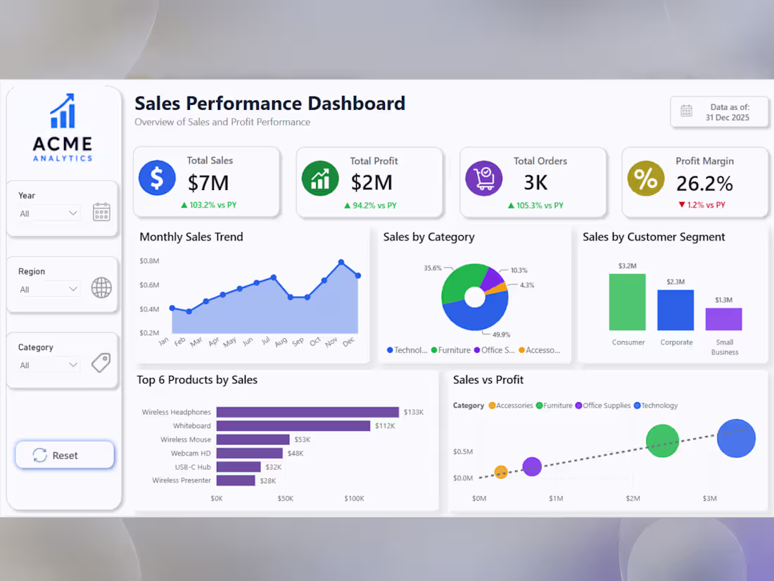Click the Sales vs Profit heading

coord(488,380)
